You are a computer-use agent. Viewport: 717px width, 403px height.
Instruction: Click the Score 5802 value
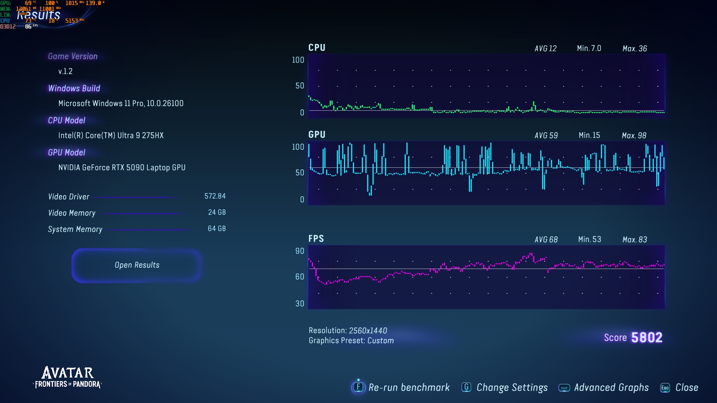tap(647, 338)
